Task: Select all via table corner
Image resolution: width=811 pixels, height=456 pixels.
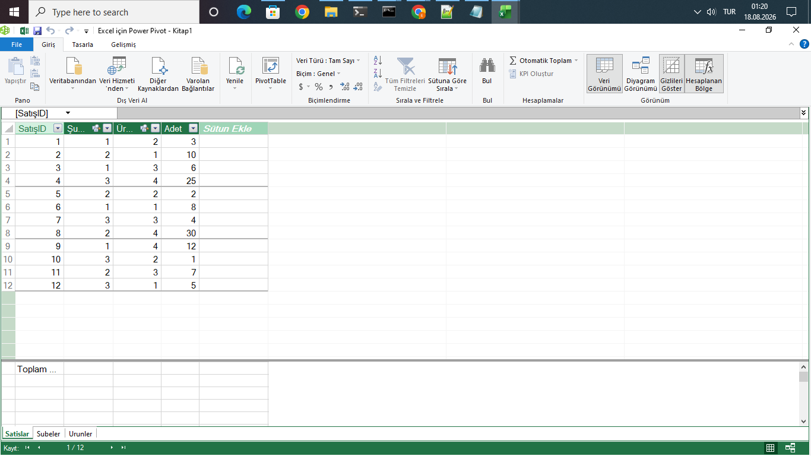Action: 8,128
